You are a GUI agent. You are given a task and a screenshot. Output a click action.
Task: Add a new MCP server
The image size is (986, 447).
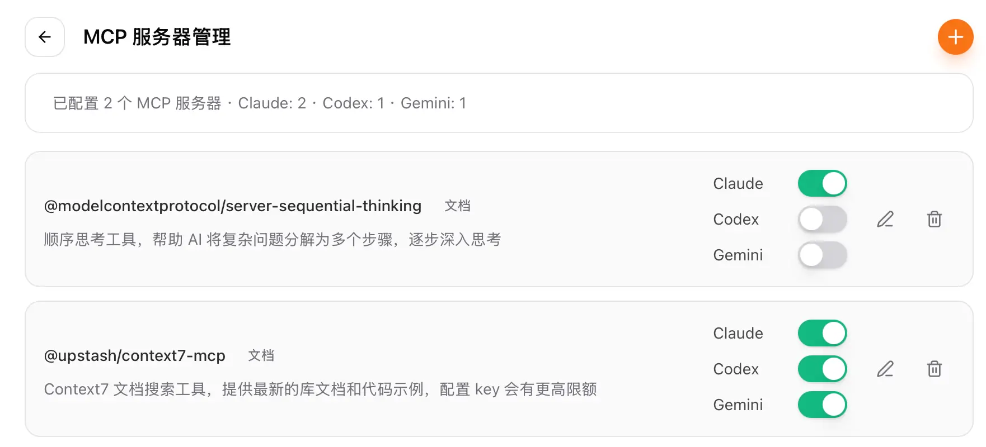coord(955,37)
